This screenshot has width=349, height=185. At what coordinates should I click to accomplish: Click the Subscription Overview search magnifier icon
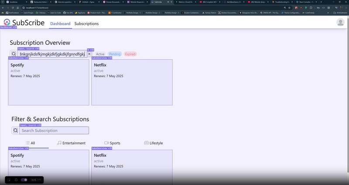tap(14, 54)
